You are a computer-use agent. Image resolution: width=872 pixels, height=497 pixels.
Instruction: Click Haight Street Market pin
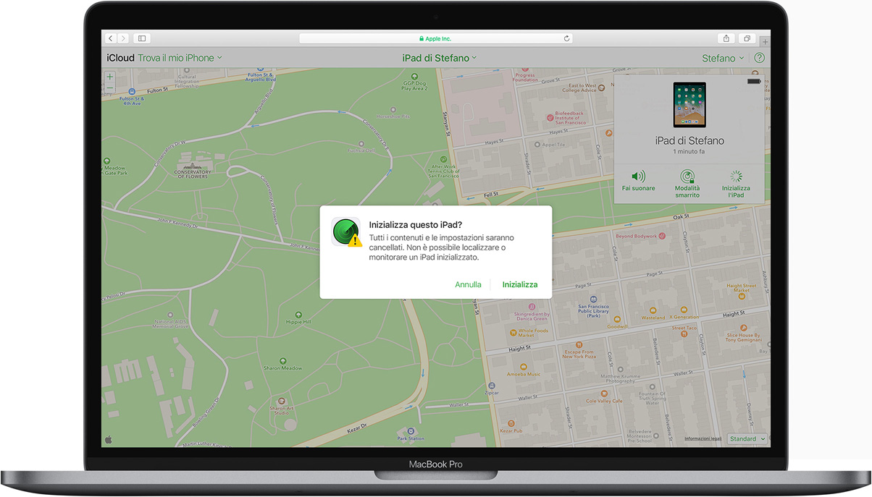pyautogui.click(x=741, y=296)
